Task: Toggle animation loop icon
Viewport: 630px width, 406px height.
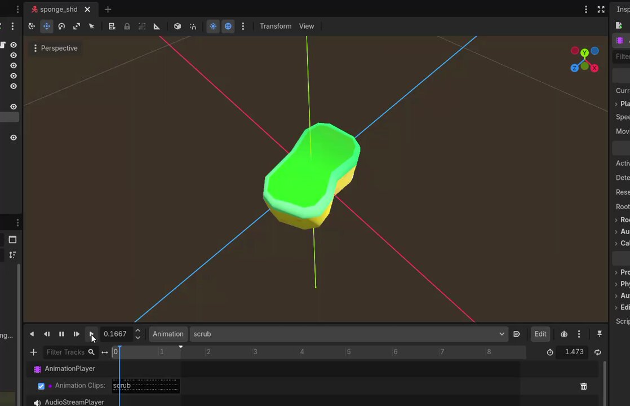Action: [598, 352]
